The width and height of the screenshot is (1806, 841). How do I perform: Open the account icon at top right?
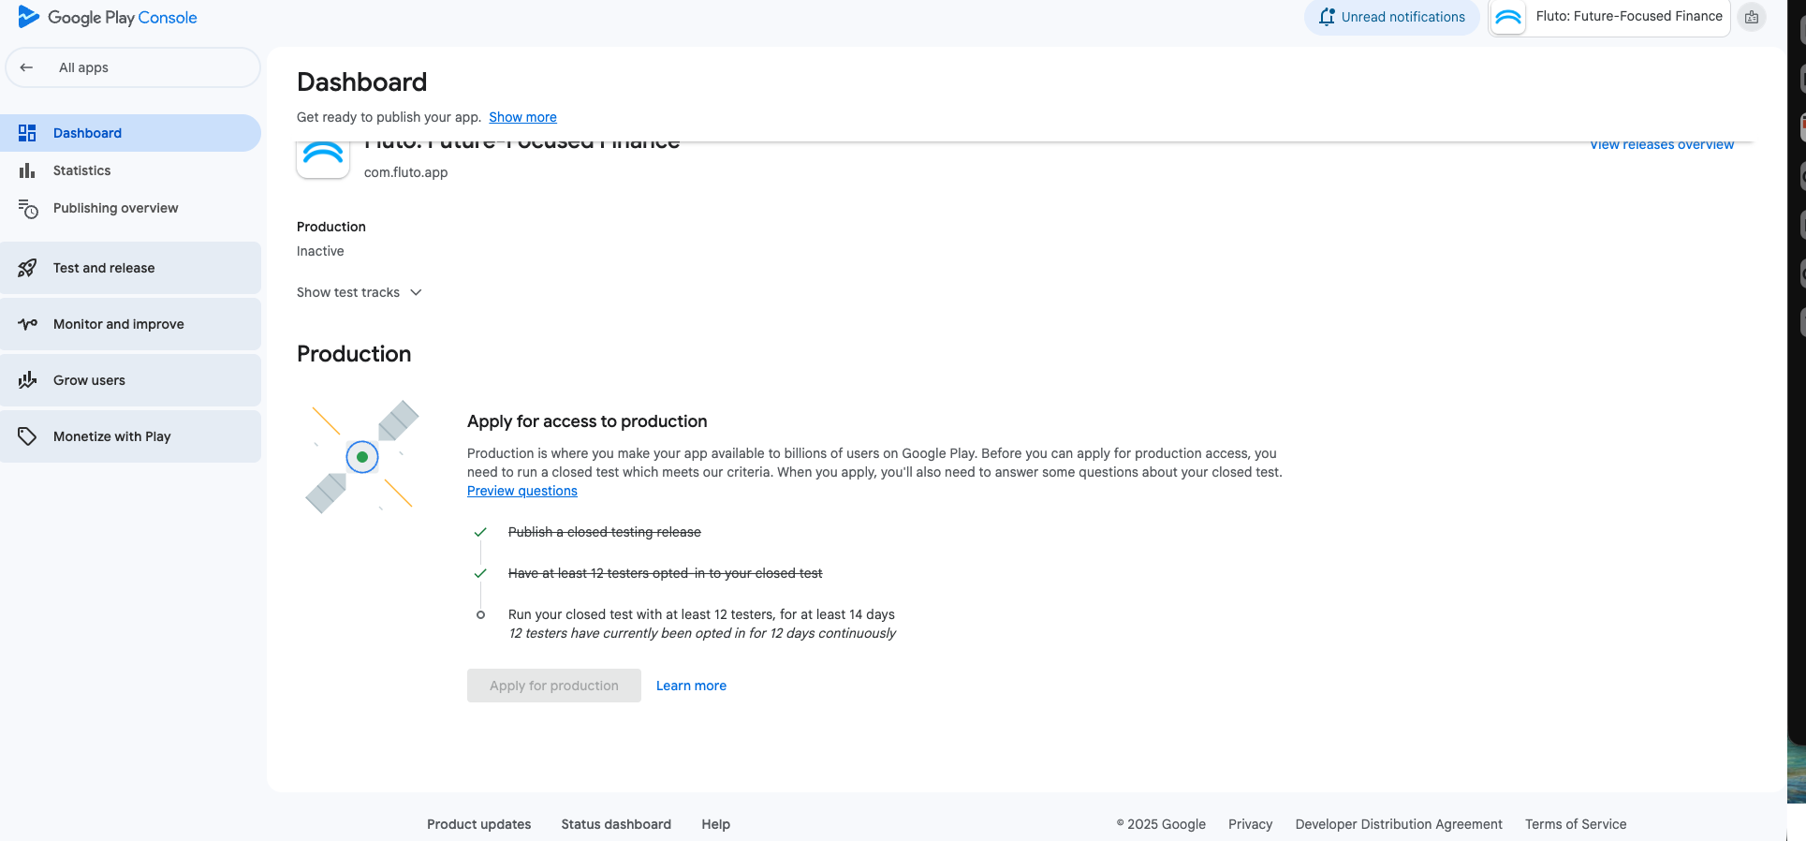(x=1752, y=17)
